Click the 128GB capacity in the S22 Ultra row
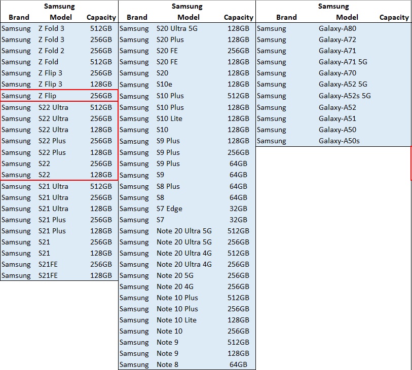Viewport: 412px width, 370px height. [x=101, y=130]
